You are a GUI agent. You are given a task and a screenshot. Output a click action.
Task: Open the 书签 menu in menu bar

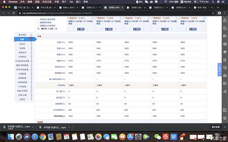click(x=57, y=2)
